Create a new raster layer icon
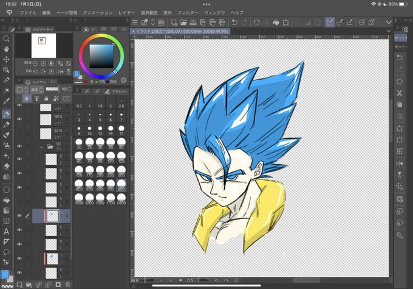Viewport: 413px width, 289px height. pyautogui.click(x=19, y=285)
